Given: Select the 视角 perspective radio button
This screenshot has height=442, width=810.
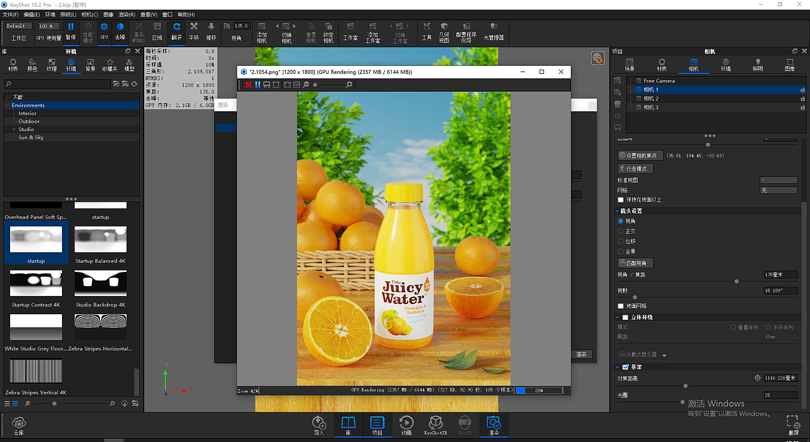Looking at the screenshot, I should [620, 221].
